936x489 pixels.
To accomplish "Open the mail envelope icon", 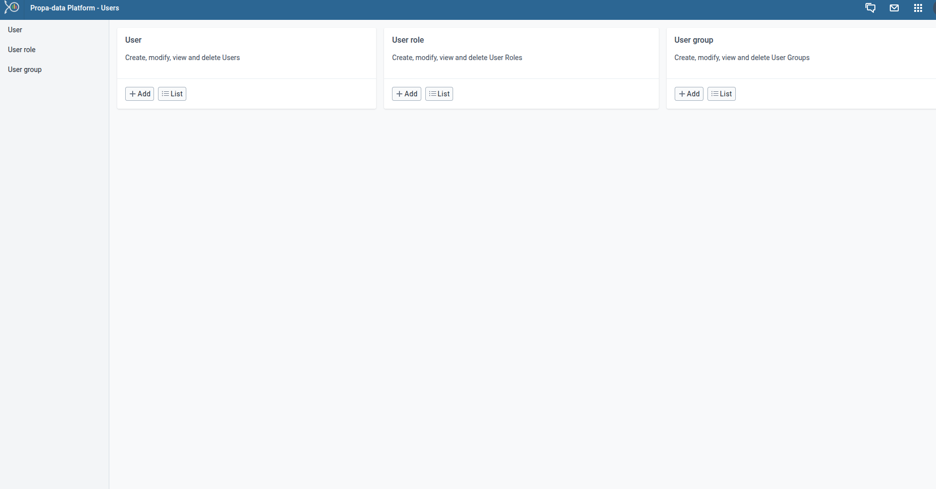I will click(x=894, y=8).
